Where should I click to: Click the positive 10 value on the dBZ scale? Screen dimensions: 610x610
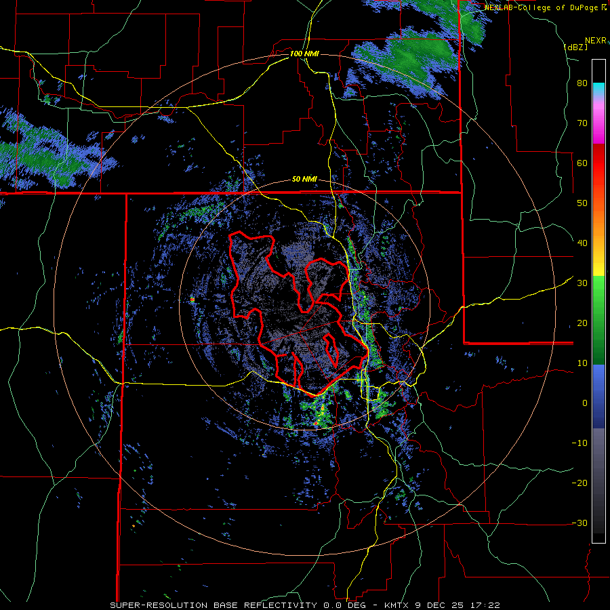(x=582, y=363)
